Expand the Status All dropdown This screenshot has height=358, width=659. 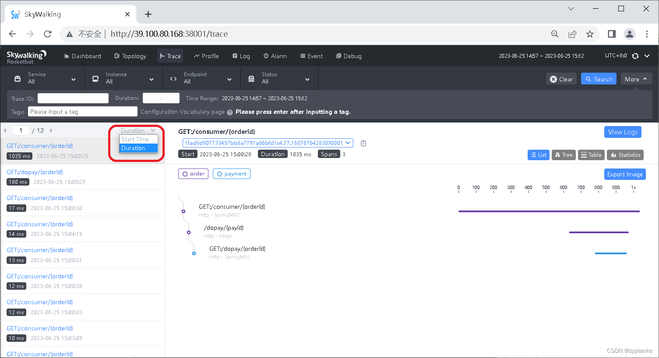pos(279,79)
